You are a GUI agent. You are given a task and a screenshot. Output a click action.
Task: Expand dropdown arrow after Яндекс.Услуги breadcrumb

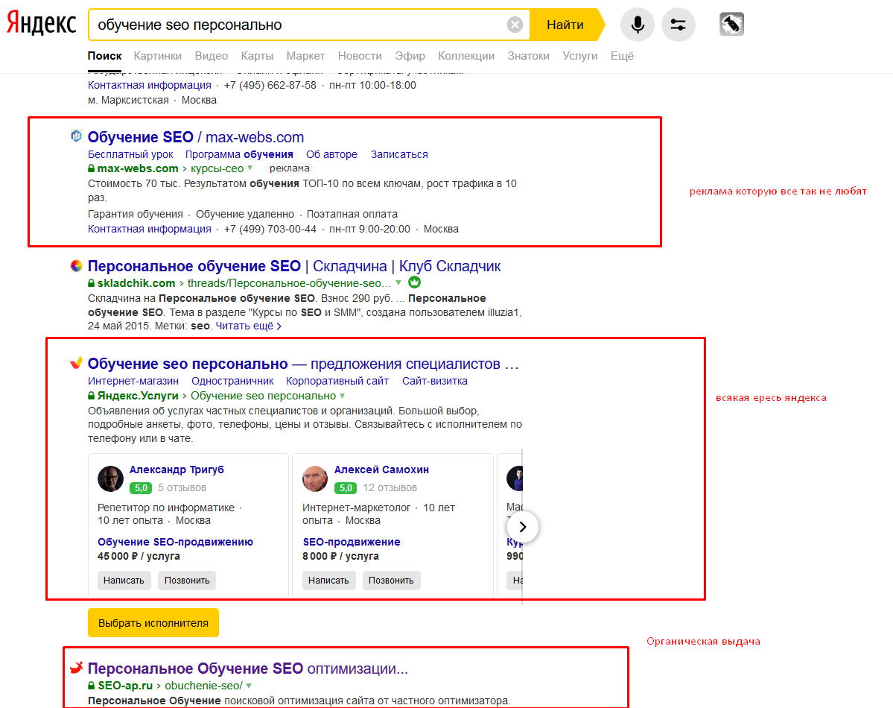tap(343, 396)
